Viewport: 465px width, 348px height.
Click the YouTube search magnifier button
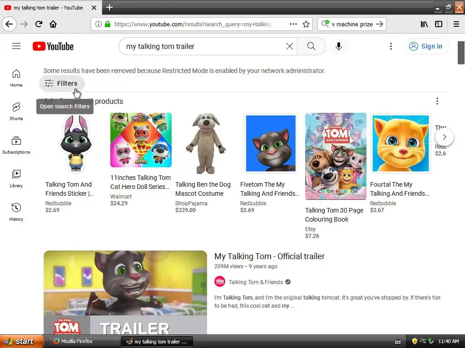coord(312,46)
